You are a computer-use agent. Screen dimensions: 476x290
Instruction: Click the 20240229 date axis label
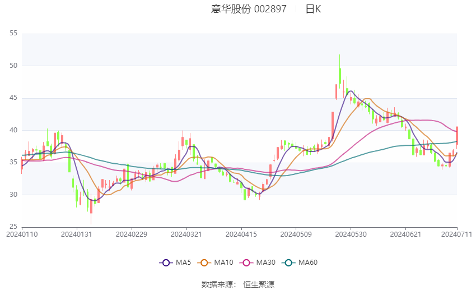click(132, 234)
